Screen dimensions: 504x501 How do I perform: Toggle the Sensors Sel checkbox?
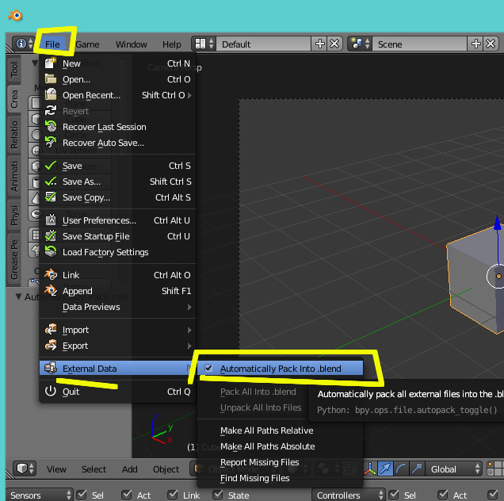click(x=82, y=495)
